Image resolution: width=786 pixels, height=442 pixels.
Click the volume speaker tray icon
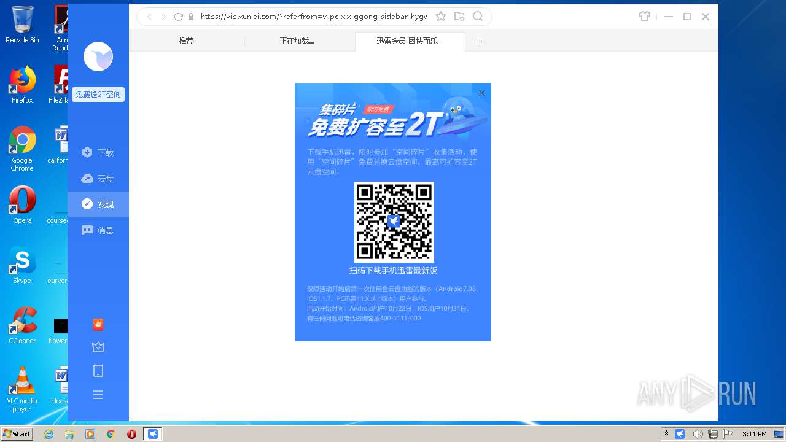(x=697, y=434)
